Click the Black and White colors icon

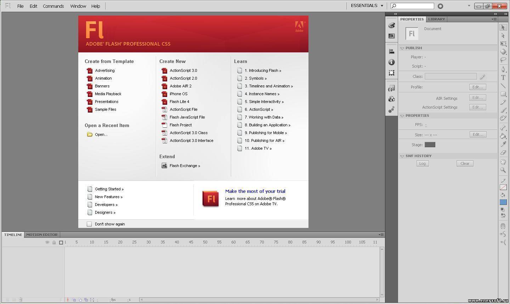pos(502,210)
